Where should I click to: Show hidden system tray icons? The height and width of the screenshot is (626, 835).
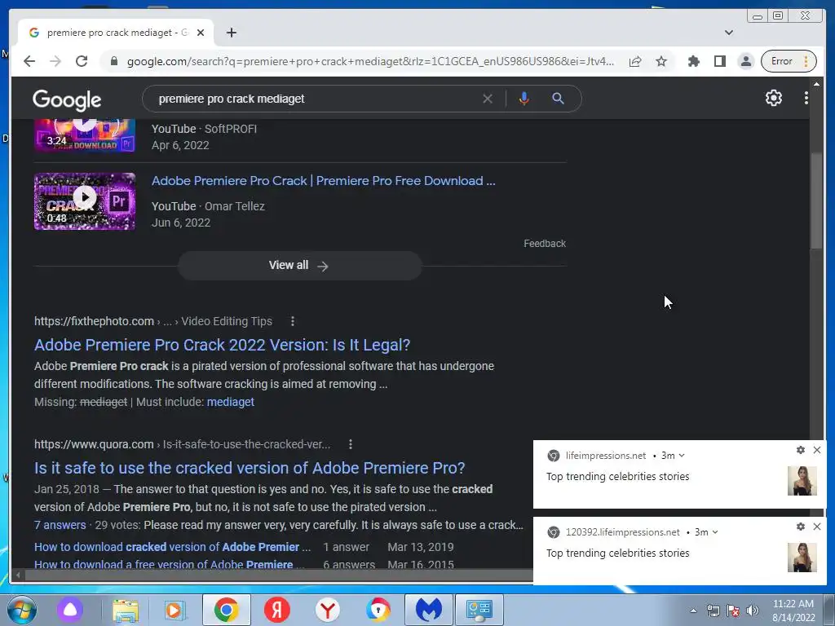(x=693, y=611)
